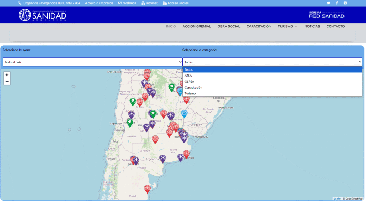Click the Seleccione la categoría label
The width and height of the screenshot is (366, 201).
[199, 50]
